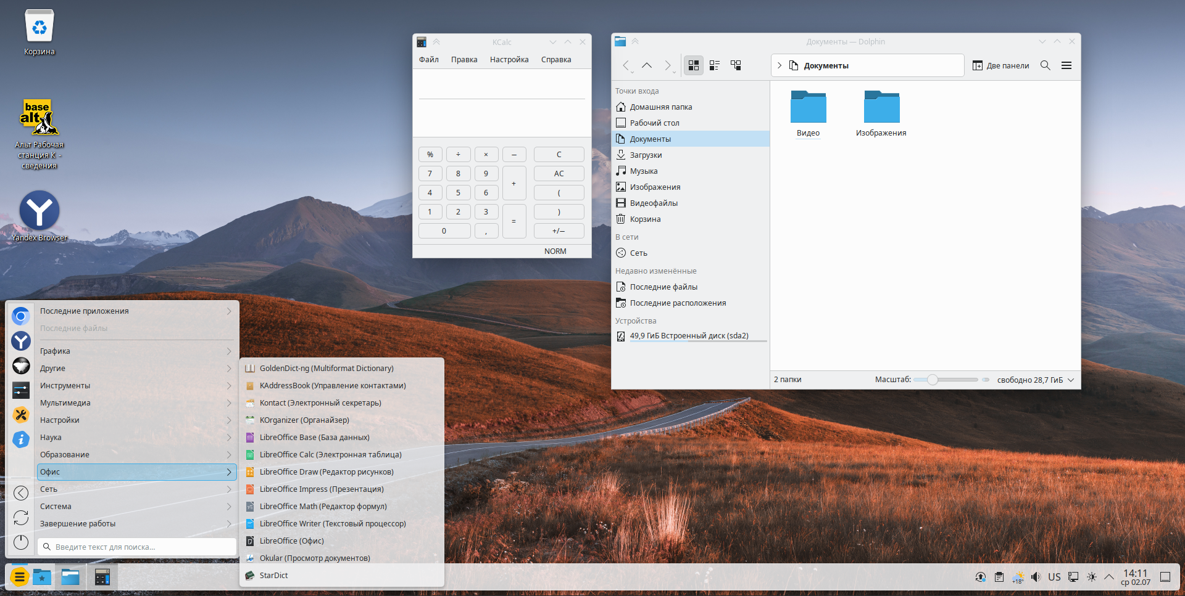Screen dimensions: 1185x596
Task: Switch Dolphin to details tree view mode
Action: click(736, 65)
